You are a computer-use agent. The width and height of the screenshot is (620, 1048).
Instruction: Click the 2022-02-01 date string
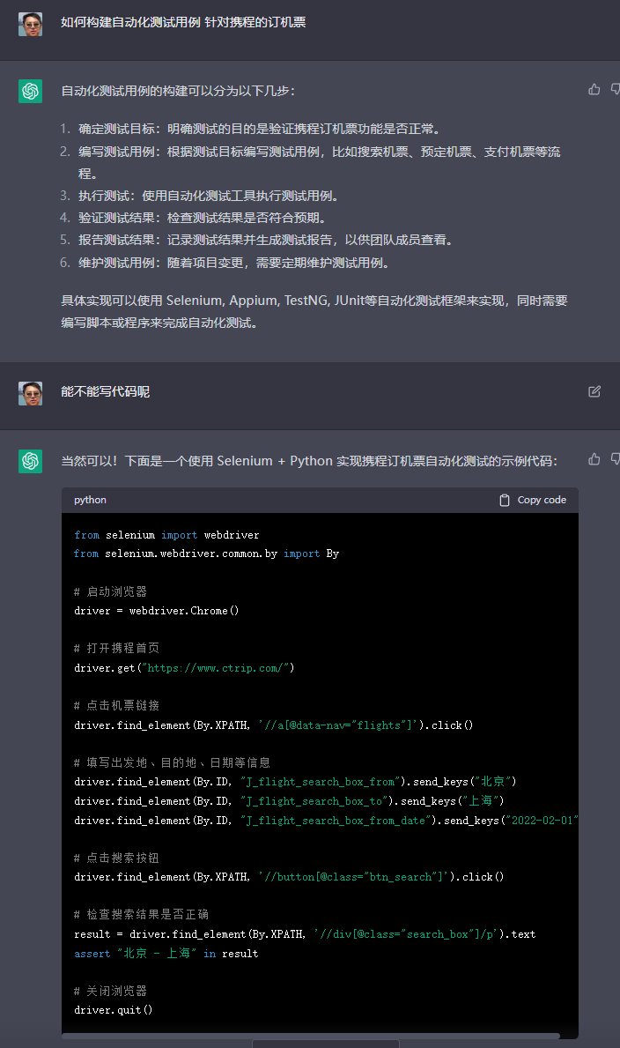[x=541, y=820]
